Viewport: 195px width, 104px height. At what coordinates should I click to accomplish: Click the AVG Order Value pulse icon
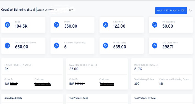click(x=155, y=45)
